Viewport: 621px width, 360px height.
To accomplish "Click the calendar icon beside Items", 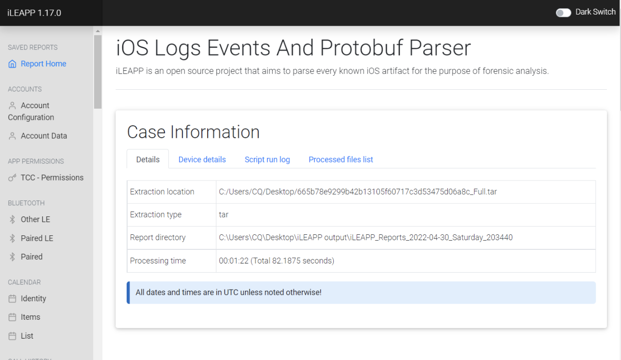I will pyautogui.click(x=12, y=317).
